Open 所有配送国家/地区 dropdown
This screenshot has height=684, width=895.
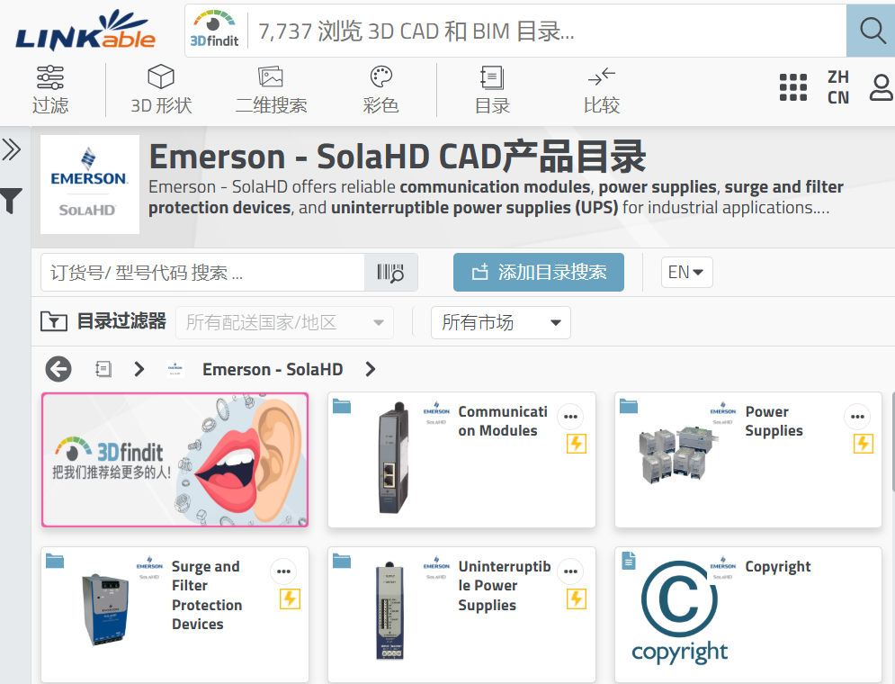point(284,322)
